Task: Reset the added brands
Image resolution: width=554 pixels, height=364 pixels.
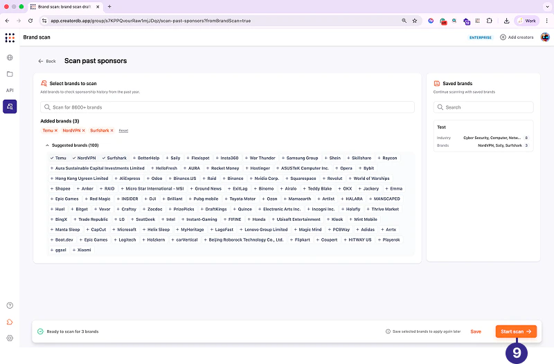Action: point(123,131)
